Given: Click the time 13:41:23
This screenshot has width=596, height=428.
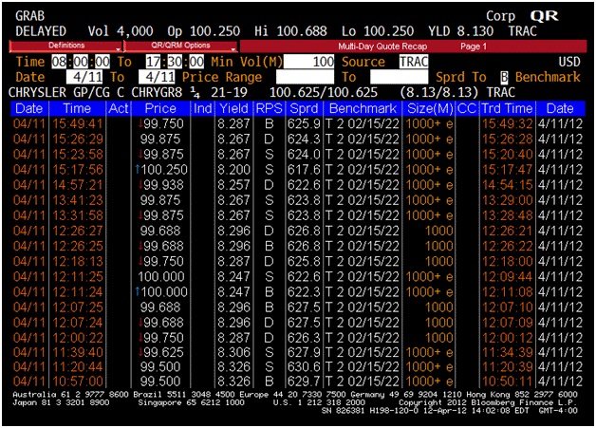Looking at the screenshot, I should [x=78, y=200].
